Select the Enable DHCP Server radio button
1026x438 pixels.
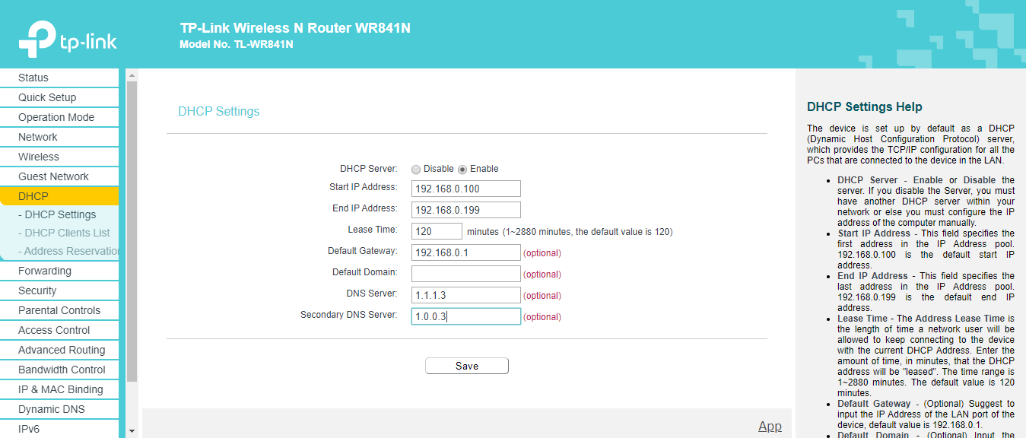click(x=462, y=169)
